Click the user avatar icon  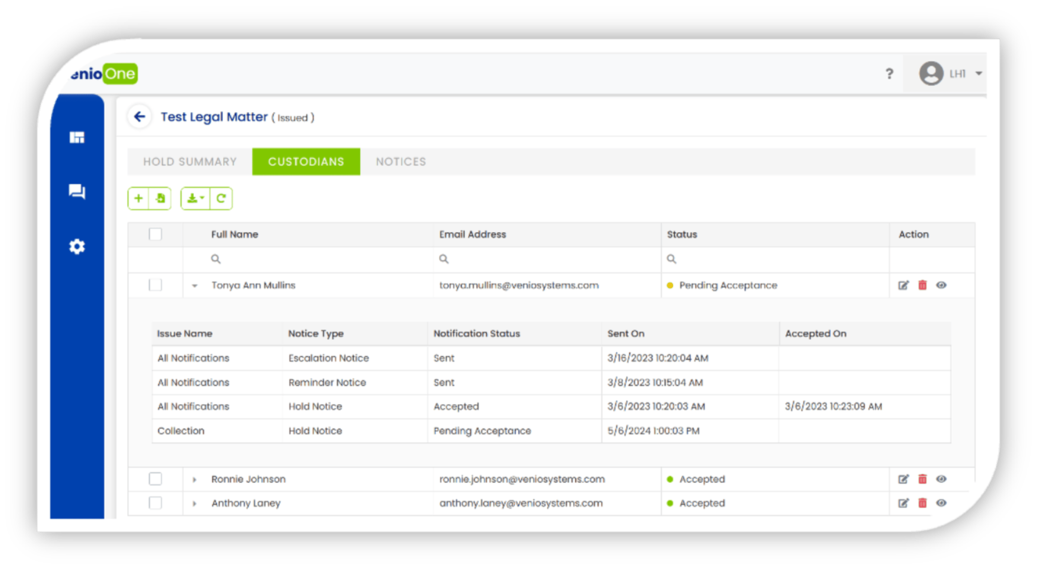(931, 73)
